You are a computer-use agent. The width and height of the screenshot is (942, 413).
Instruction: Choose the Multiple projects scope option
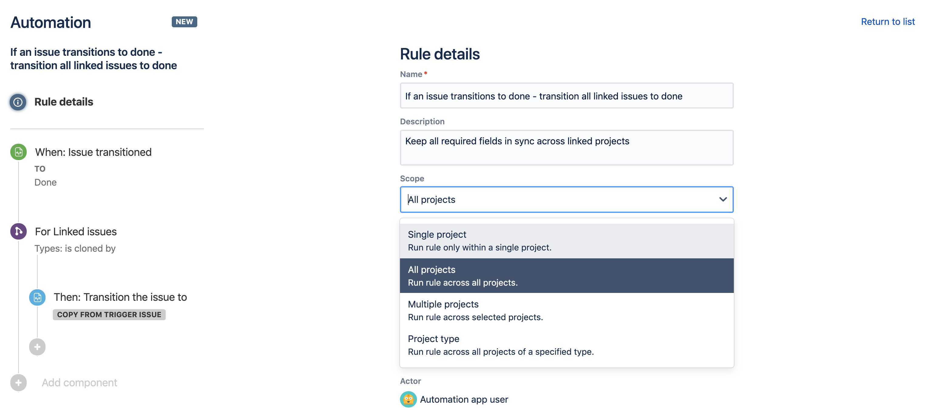pyautogui.click(x=566, y=310)
